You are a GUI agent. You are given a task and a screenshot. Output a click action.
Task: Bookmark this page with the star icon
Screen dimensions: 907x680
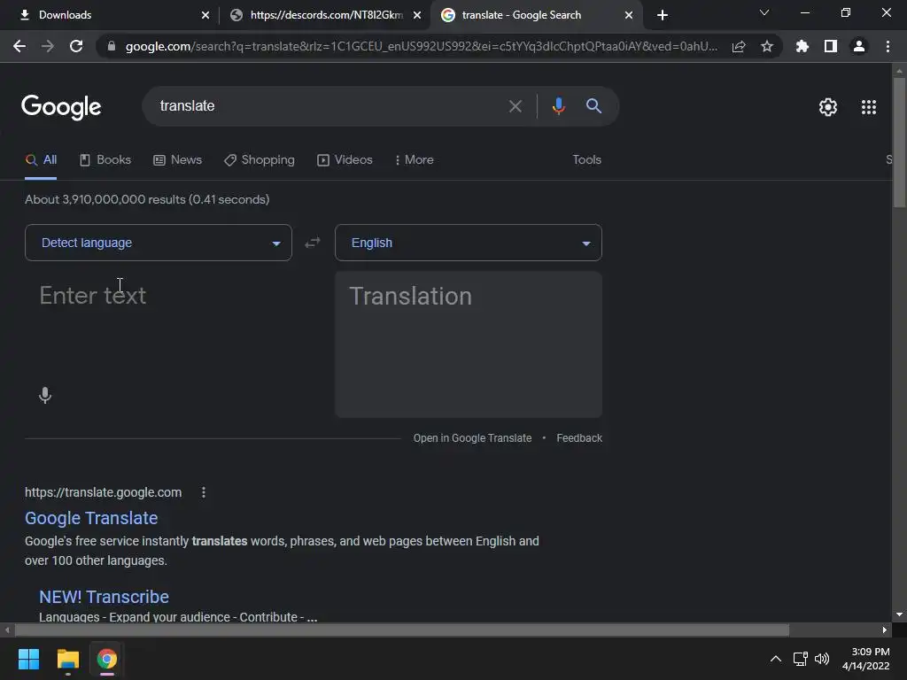click(x=767, y=46)
